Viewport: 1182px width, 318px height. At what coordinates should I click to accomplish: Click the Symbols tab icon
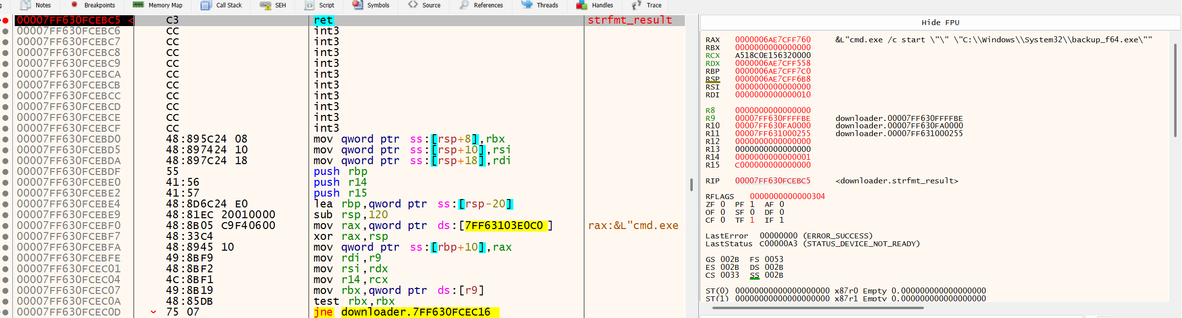click(357, 5)
